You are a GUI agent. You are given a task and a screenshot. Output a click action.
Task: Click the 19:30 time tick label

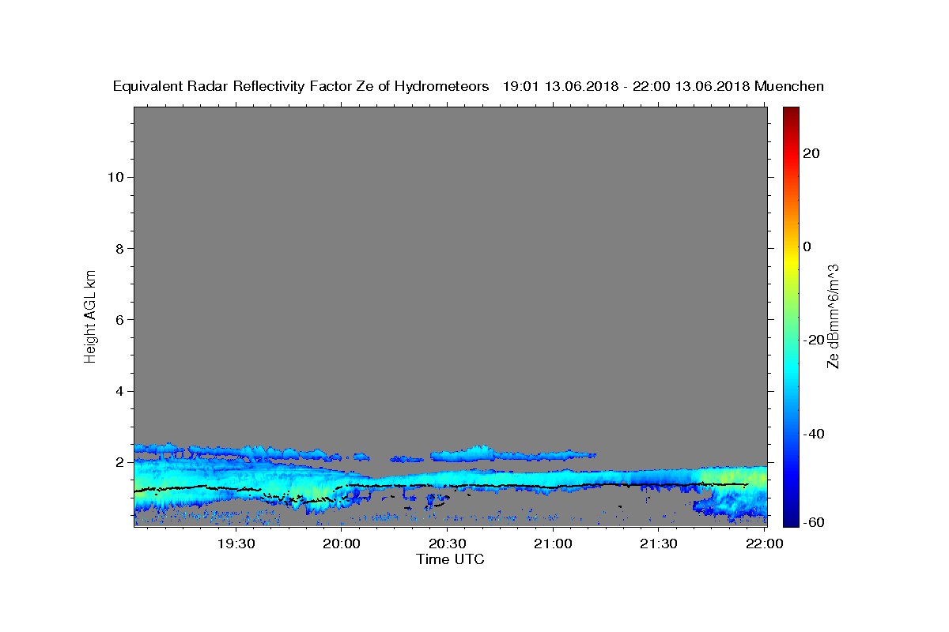click(236, 544)
